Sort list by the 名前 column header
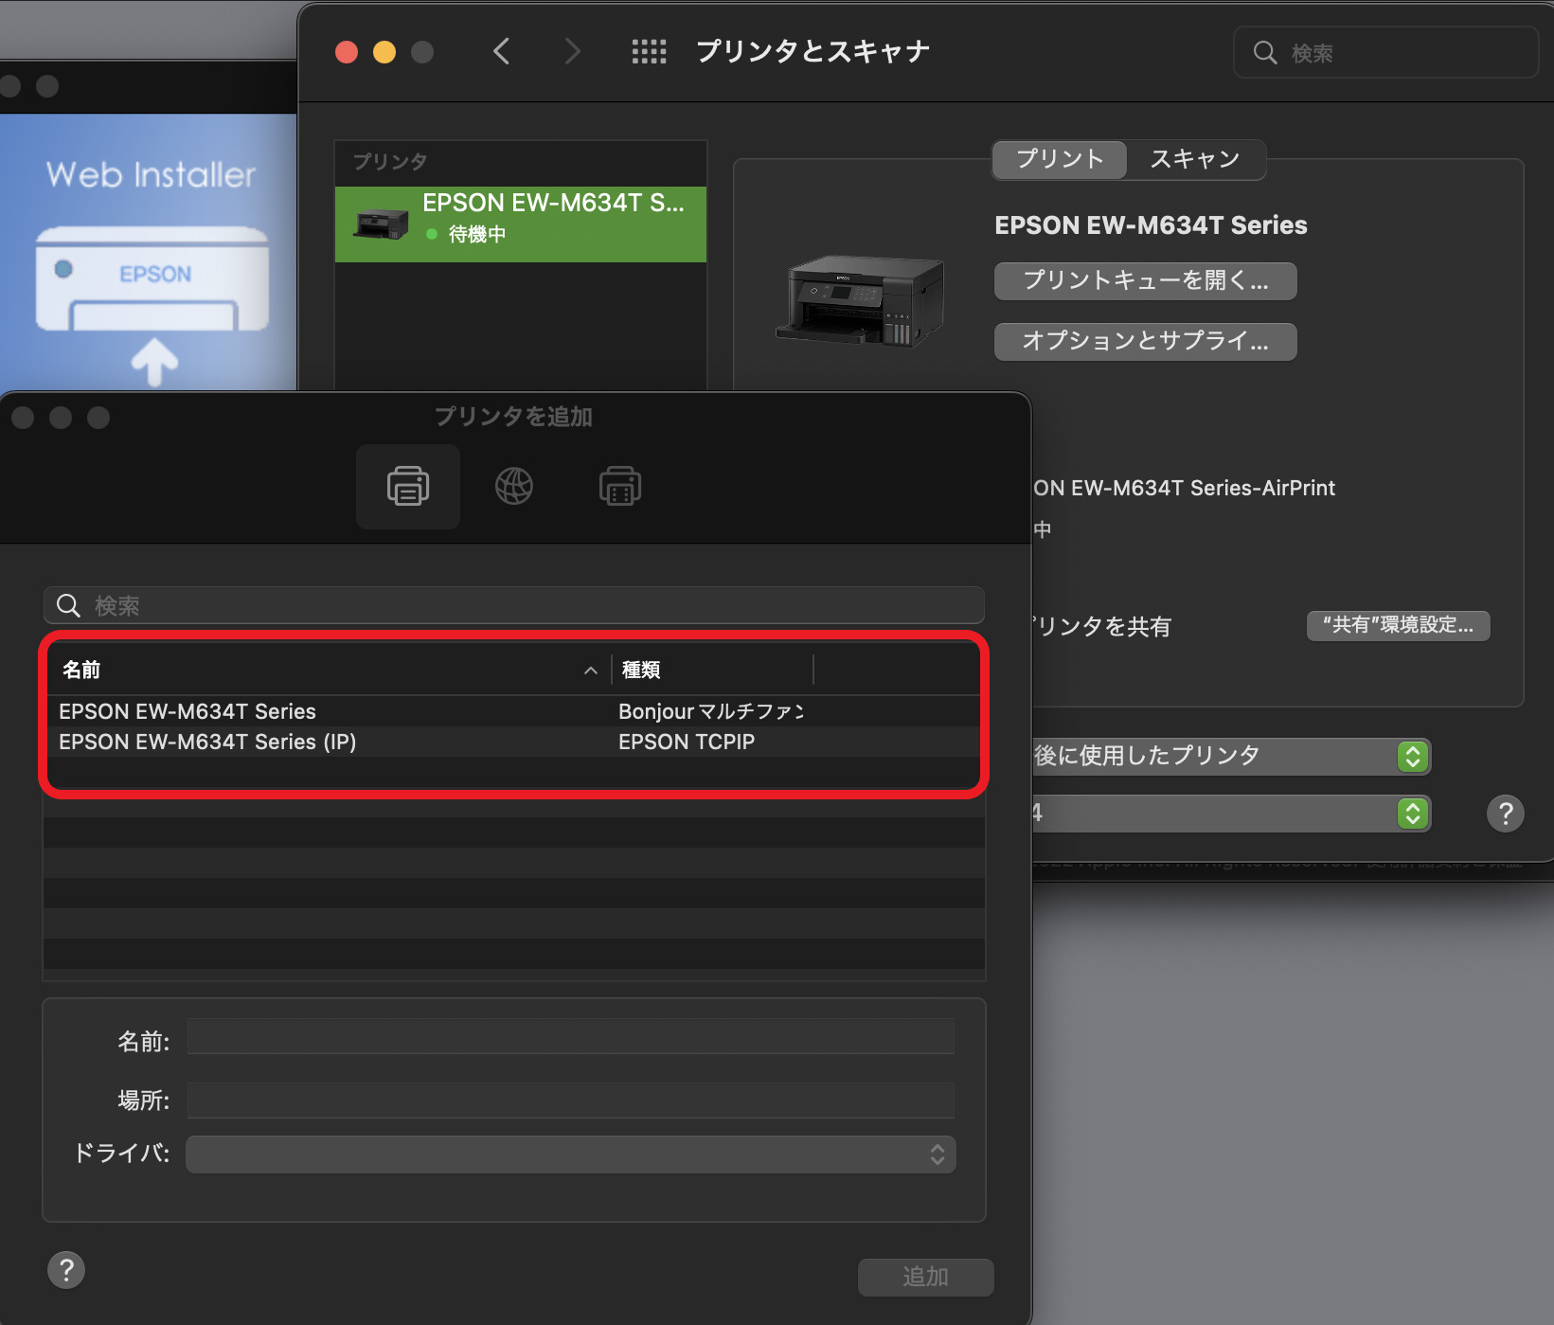1554x1325 pixels. pos(322,671)
